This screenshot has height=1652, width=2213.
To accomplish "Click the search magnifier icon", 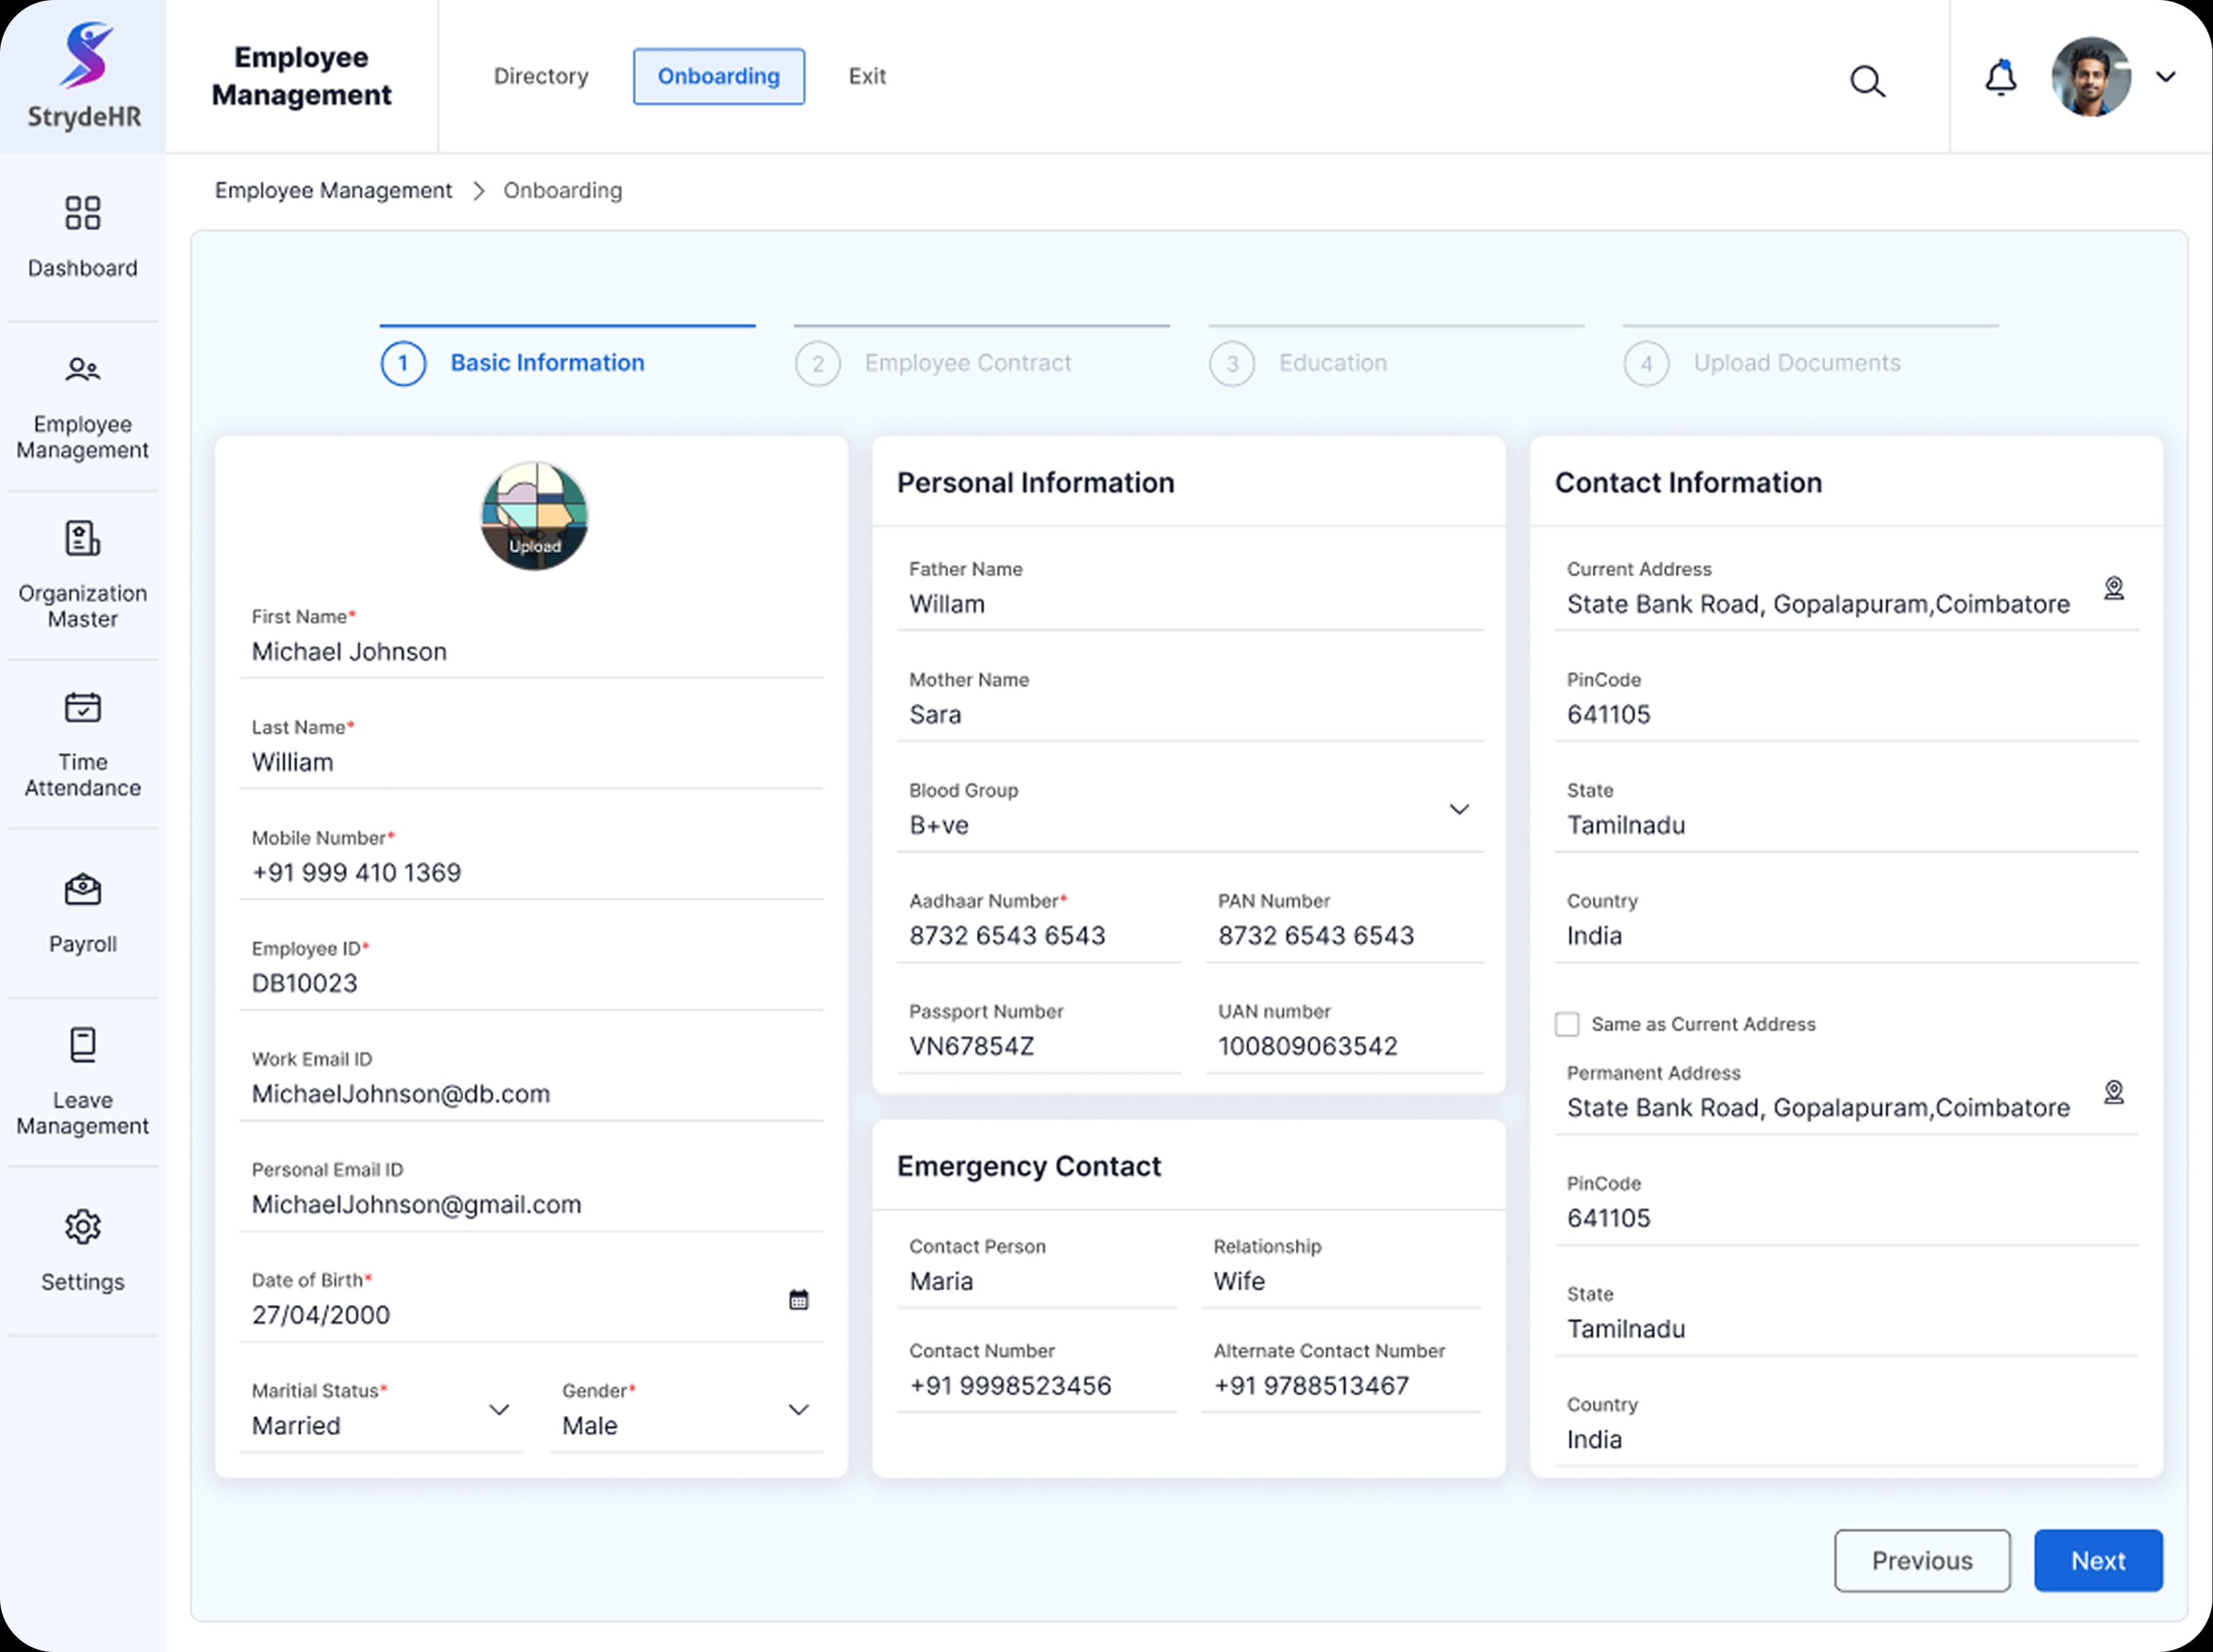I will (1867, 80).
